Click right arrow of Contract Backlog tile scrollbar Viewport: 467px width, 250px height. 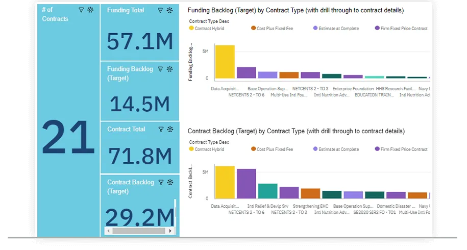click(x=170, y=231)
